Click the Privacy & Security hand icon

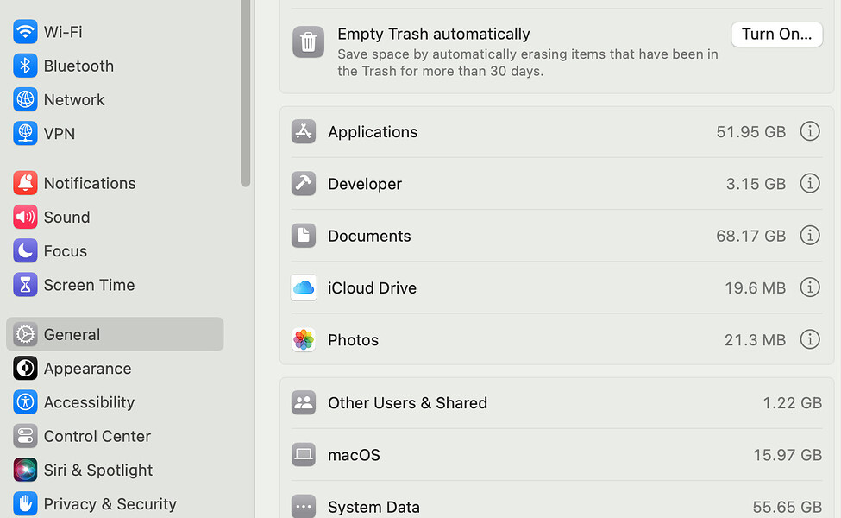(x=25, y=503)
